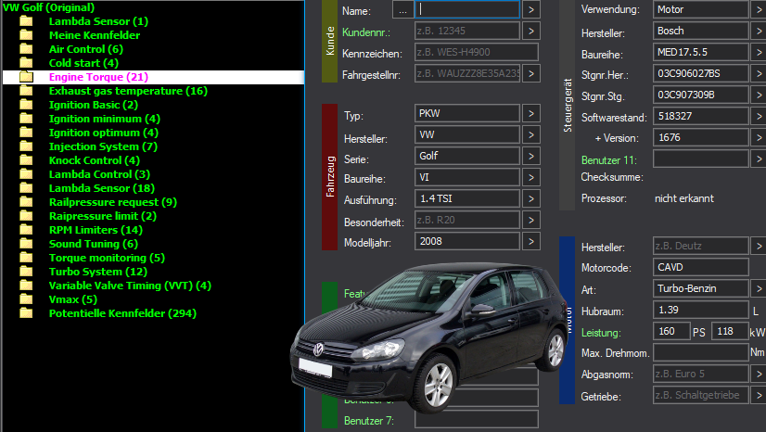This screenshot has width=766, height=432.
Task: Select the VW Golf (Original) root node
Action: (x=48, y=7)
